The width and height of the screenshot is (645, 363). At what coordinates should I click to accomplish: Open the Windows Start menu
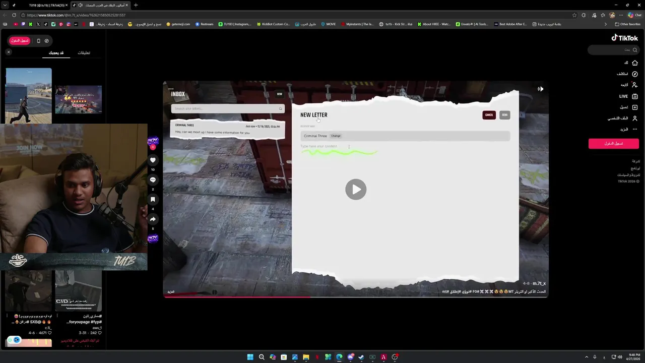click(250, 357)
